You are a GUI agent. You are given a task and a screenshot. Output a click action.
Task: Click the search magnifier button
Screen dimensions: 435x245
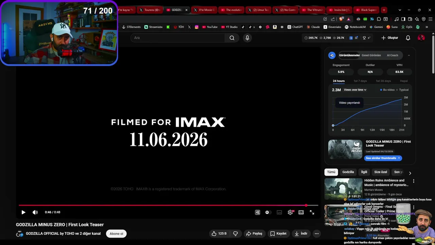(232, 38)
